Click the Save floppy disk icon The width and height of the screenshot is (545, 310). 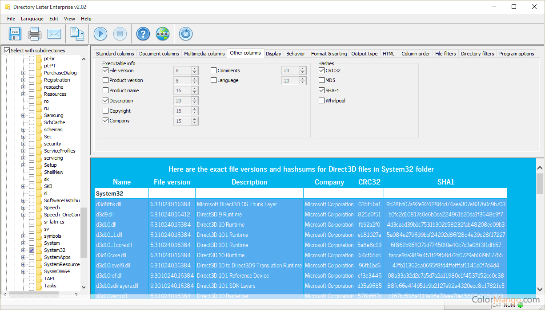click(x=15, y=34)
